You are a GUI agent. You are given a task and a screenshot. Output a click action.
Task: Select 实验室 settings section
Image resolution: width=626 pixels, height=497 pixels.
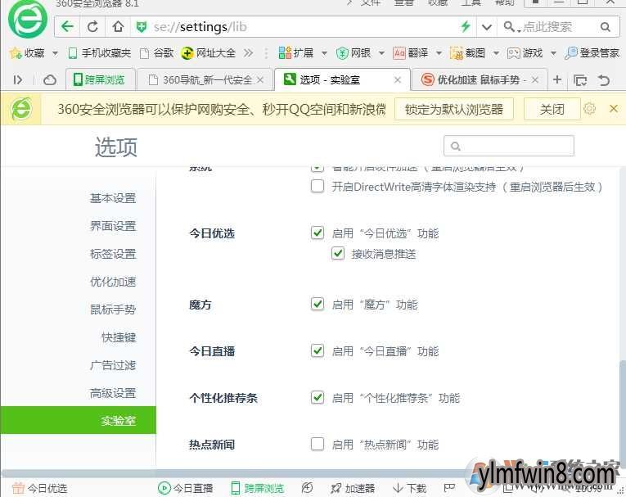(x=79, y=420)
